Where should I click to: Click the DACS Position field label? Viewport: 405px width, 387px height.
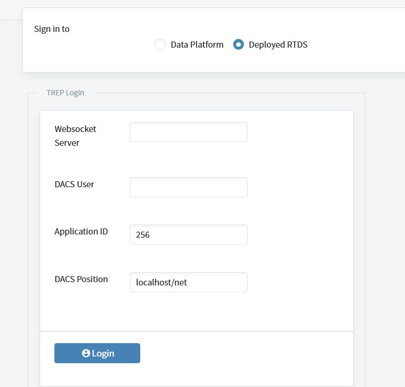[81, 279]
